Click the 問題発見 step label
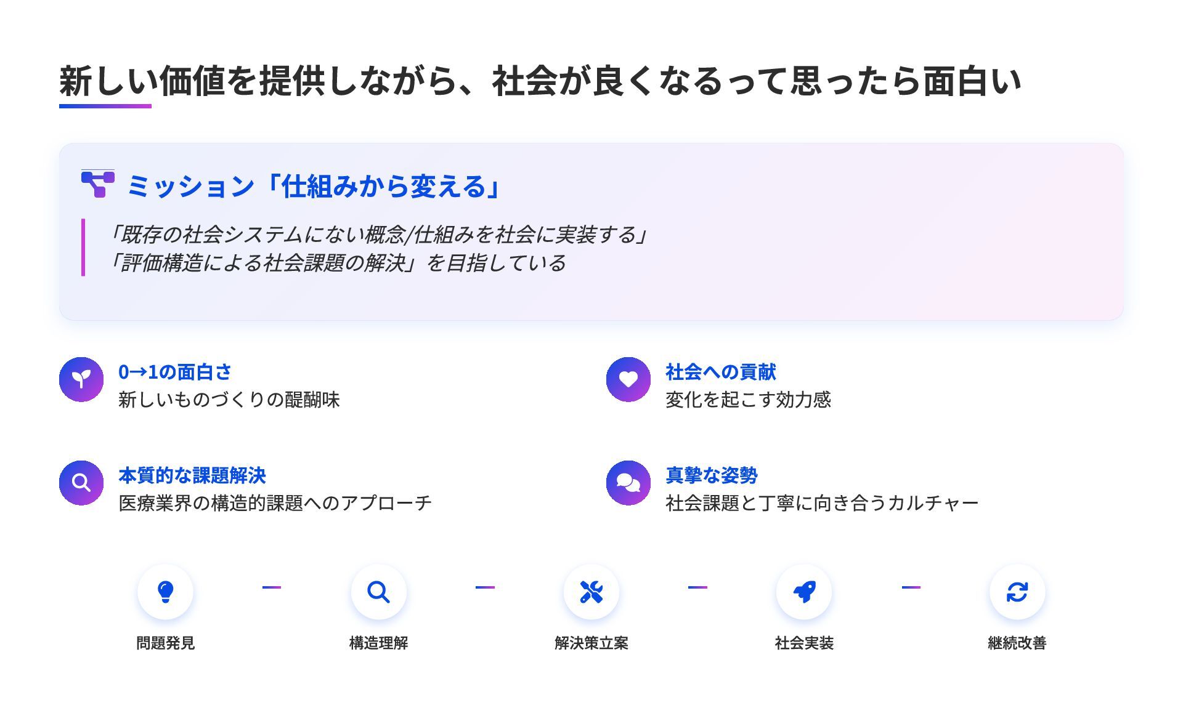1183x713 pixels. click(165, 643)
